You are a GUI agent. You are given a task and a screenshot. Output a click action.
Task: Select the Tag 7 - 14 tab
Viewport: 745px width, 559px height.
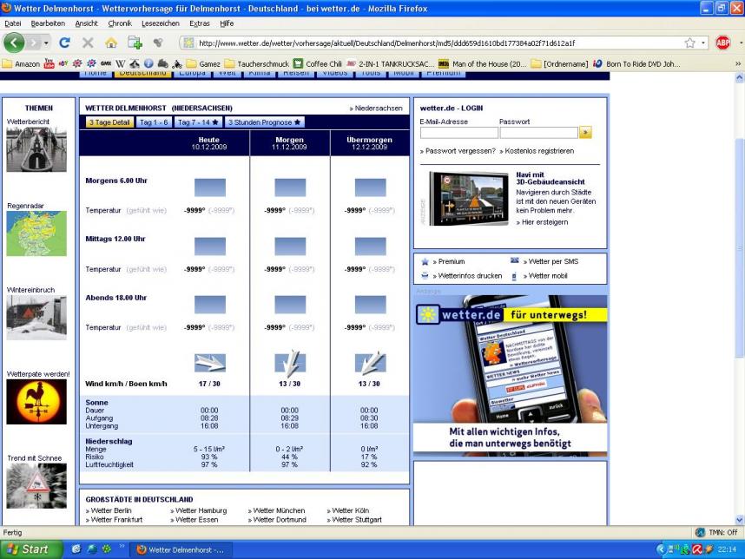pyautogui.click(x=198, y=122)
